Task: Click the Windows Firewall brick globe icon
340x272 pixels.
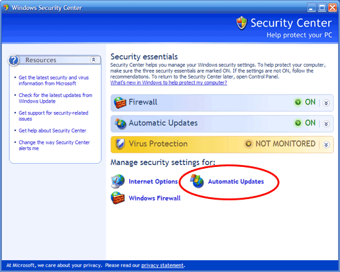Action: coord(117,198)
